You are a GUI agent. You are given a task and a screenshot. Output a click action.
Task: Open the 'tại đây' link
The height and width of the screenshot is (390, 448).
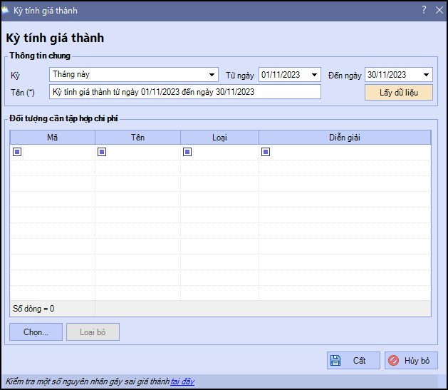[x=182, y=382]
